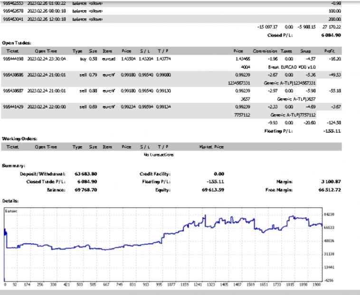Click the Balance label inside the chart

[x=11, y=209]
